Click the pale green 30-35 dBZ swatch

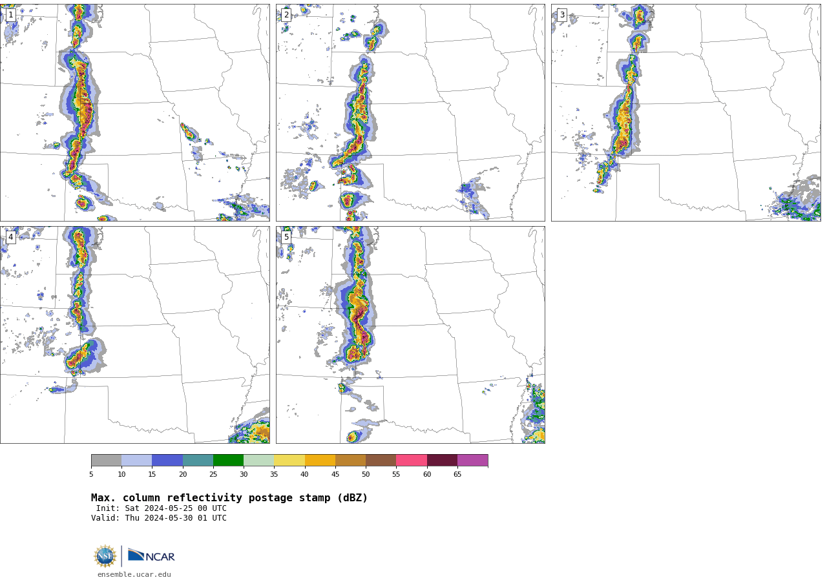tap(259, 461)
